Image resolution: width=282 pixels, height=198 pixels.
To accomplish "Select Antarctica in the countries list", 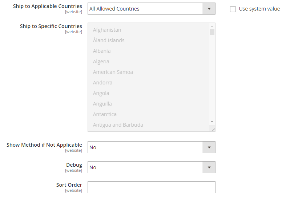I will point(105,114).
